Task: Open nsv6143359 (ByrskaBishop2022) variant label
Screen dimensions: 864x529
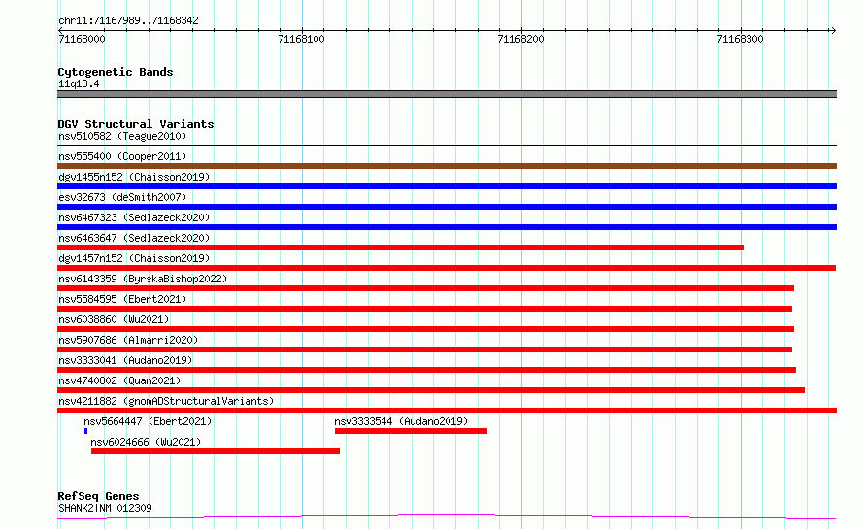Action: pos(143,279)
